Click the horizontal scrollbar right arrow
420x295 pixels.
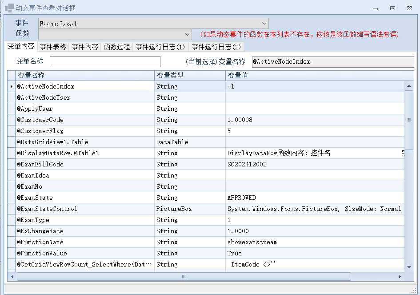[400, 277]
